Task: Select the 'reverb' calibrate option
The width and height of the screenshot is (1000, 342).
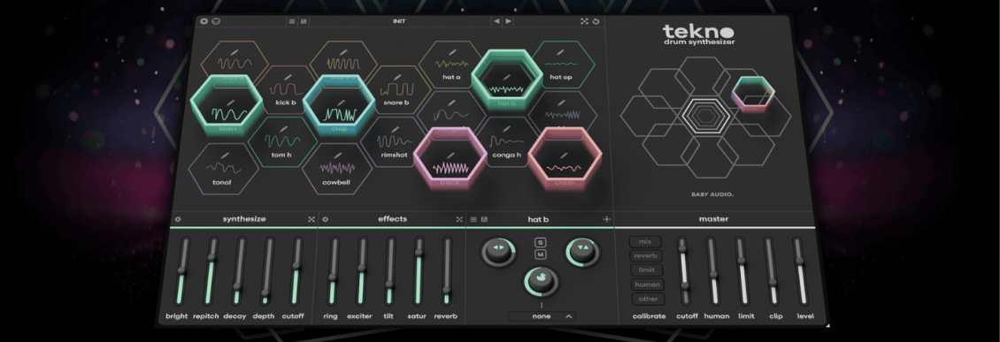Action: (645, 256)
